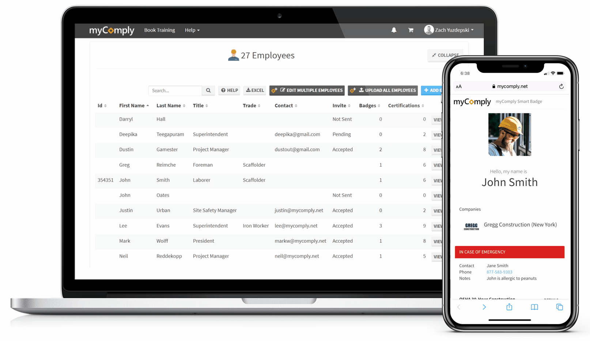View Neil Reddekopp's employee record

pos(437,257)
